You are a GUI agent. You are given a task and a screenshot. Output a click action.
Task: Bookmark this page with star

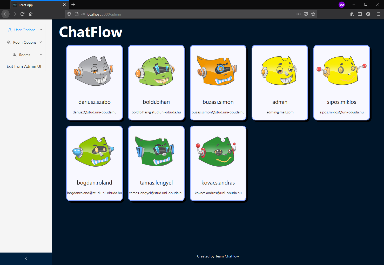click(x=313, y=14)
